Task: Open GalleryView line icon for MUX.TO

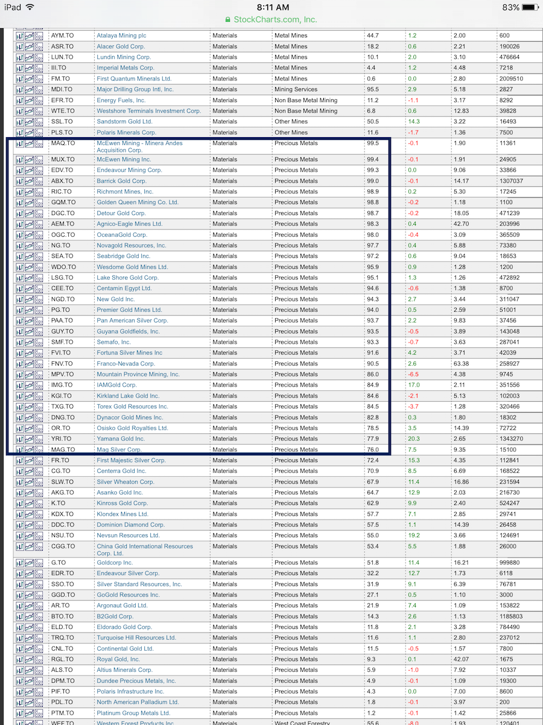Action: (29, 159)
